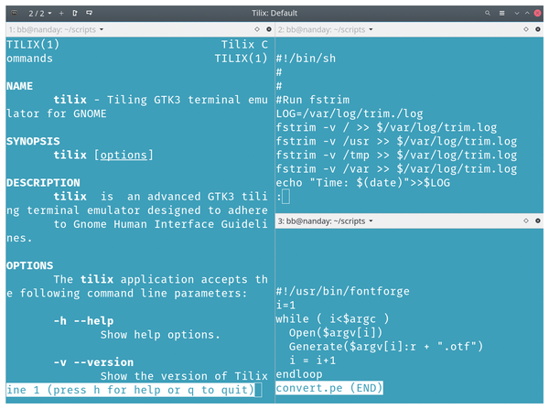Click the 'fstrim -v /tmp' line
This screenshot has width=549, height=409.
[x=396, y=155]
